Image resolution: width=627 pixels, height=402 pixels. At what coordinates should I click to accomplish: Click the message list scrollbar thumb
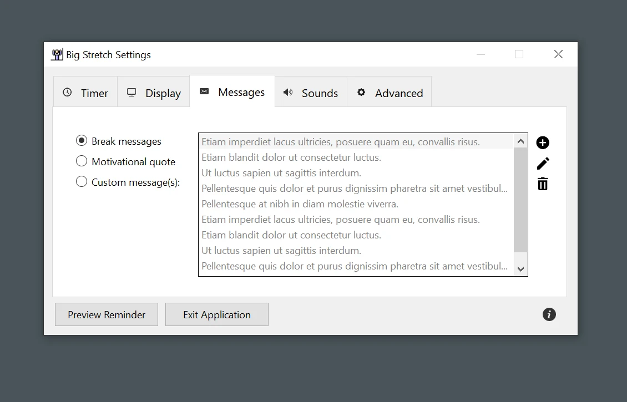click(520, 200)
